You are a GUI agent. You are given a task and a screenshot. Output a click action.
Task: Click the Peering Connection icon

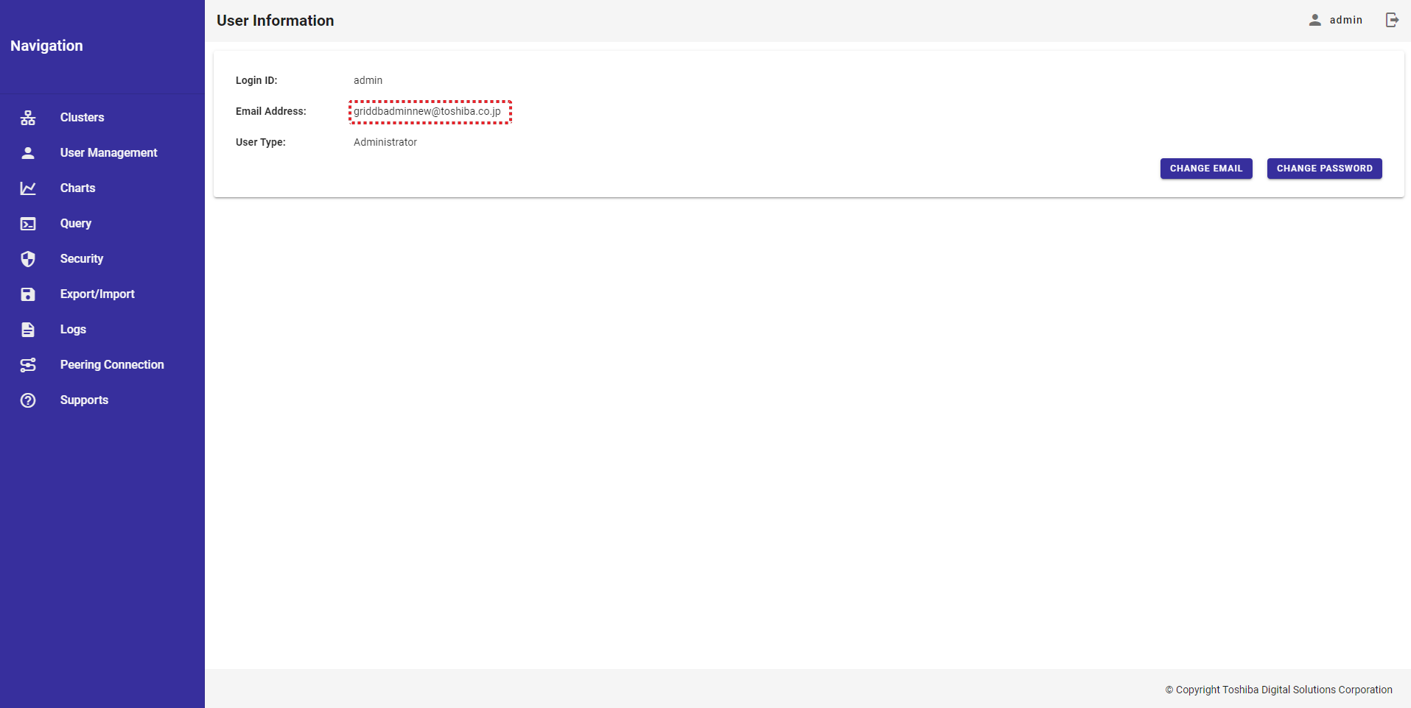click(28, 365)
